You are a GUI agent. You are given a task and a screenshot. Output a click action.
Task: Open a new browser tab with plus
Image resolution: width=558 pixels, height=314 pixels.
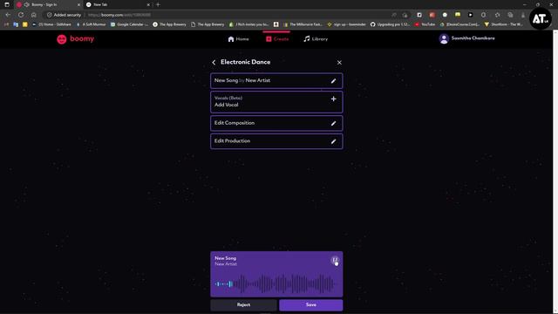158,4
